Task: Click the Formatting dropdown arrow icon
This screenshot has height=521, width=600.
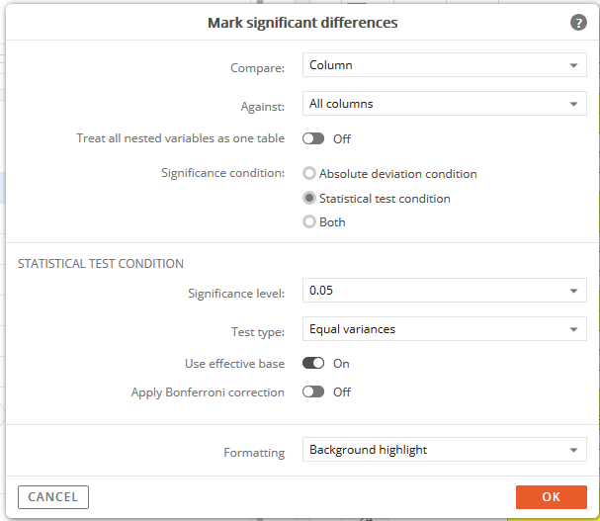Action: pos(573,450)
